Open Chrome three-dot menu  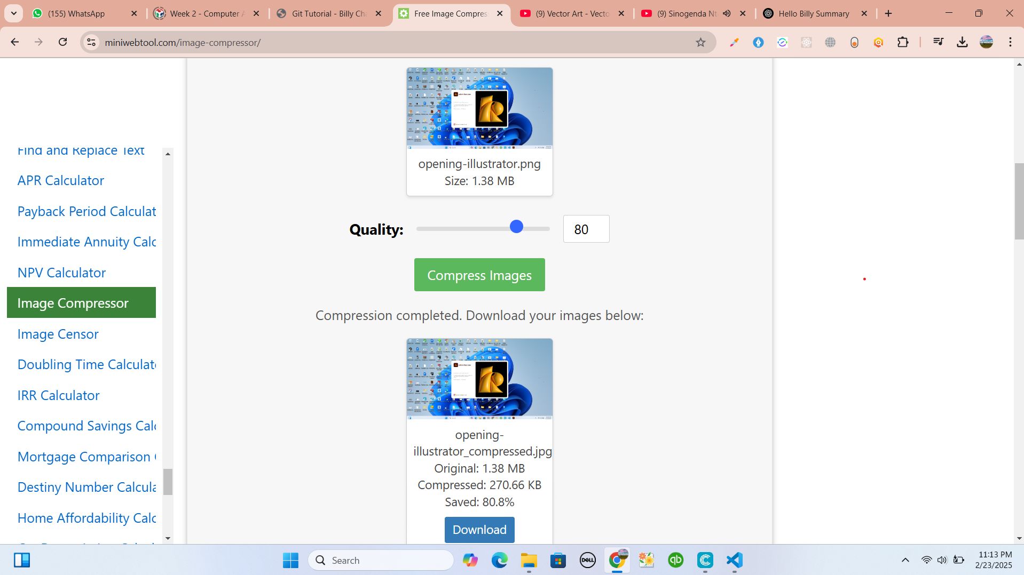[1010, 42]
